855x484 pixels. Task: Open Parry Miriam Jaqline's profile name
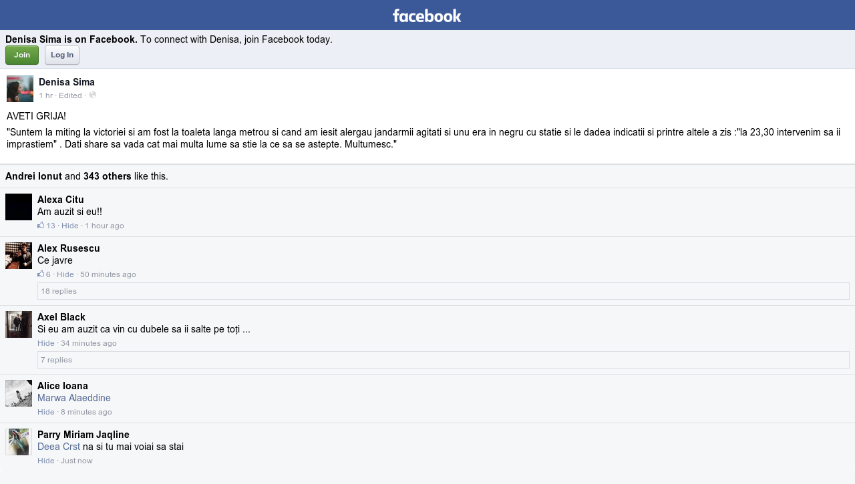[83, 435]
